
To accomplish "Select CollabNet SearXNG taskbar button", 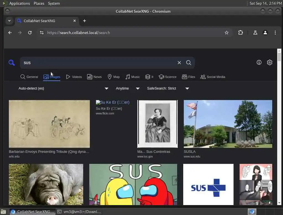I will [32, 212].
